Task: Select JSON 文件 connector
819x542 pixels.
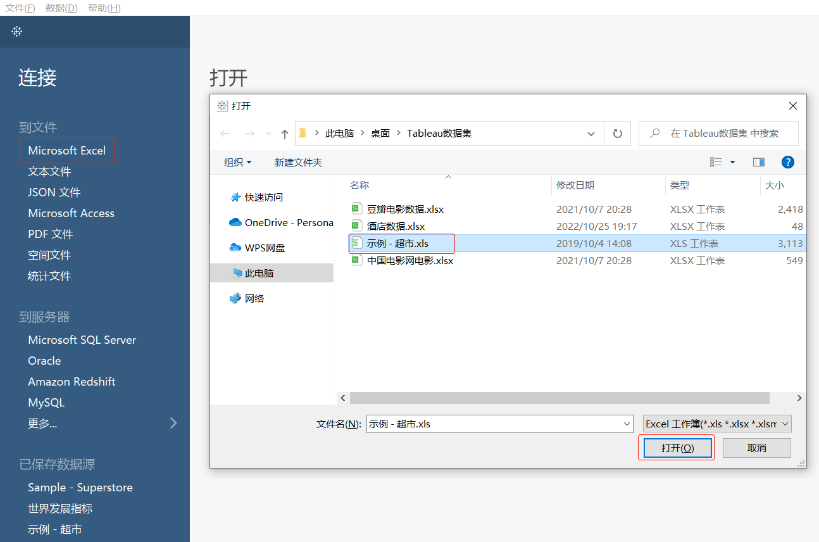Action: coord(54,192)
